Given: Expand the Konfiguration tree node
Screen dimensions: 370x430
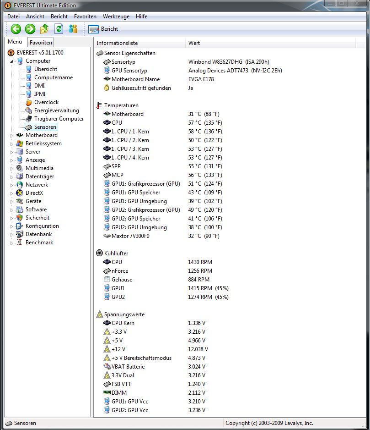Looking at the screenshot, I should [11, 226].
